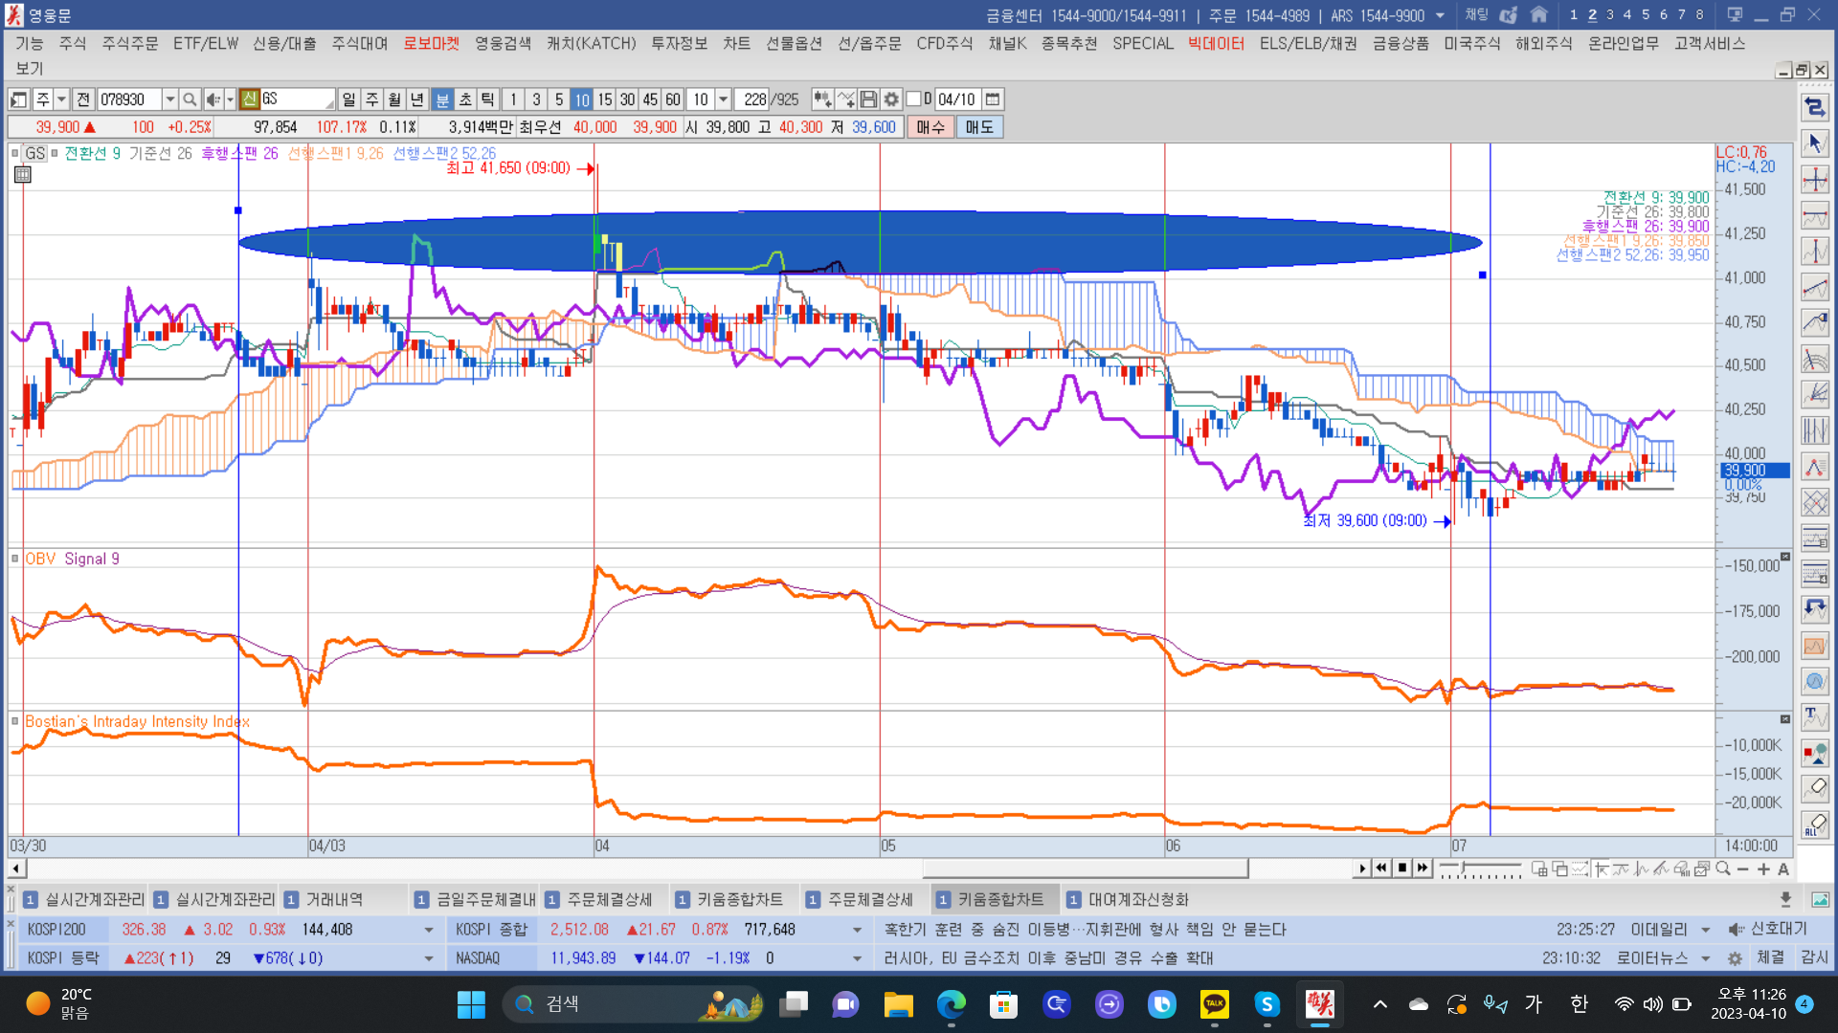
Task: Toggle the minute (분) chart period
Action: coord(442,99)
